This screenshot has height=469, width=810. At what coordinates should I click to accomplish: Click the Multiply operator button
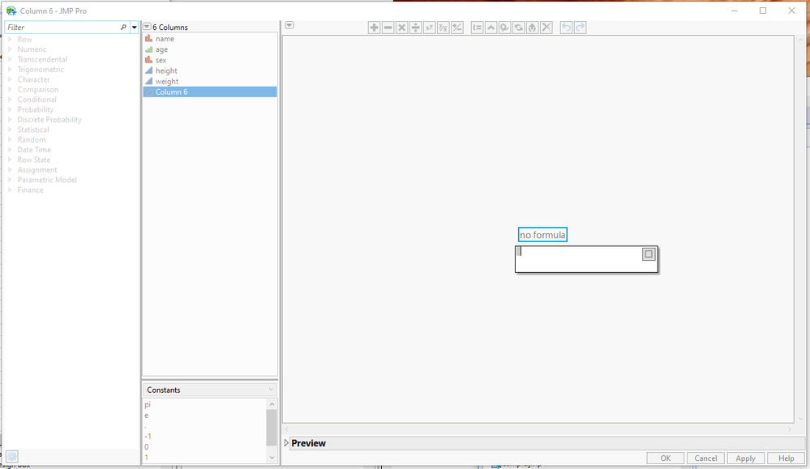[x=402, y=28]
